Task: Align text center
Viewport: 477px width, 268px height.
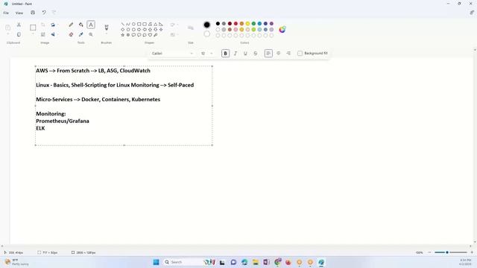Action: [x=278, y=54]
